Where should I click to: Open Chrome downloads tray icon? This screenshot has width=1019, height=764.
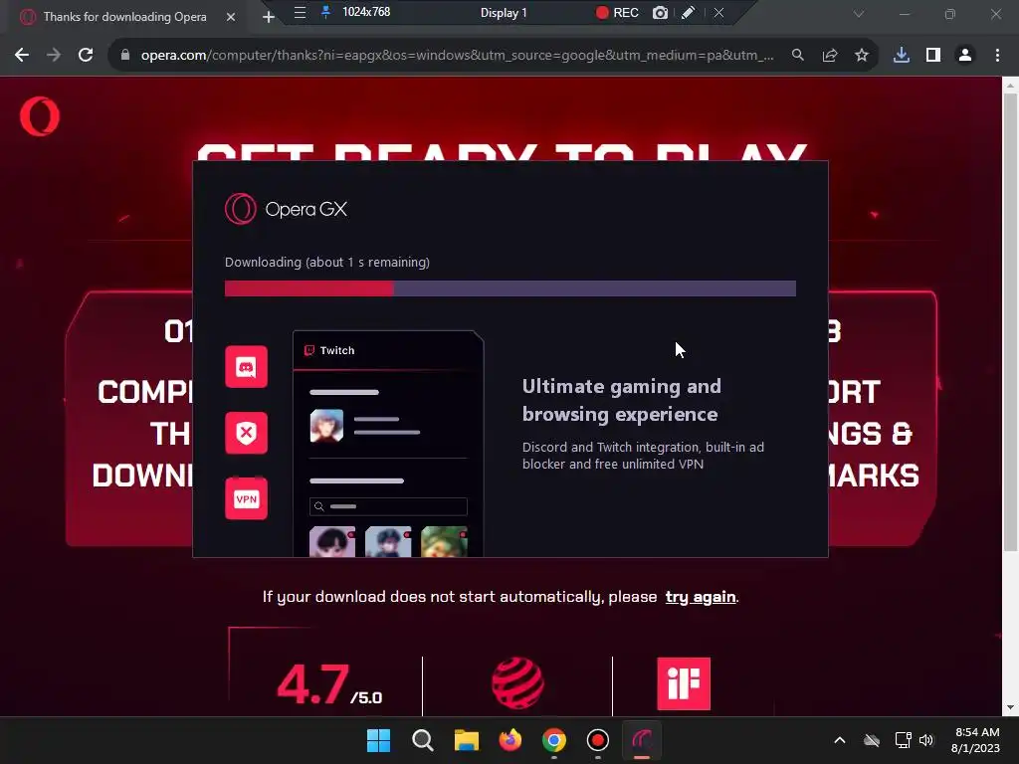click(x=901, y=56)
